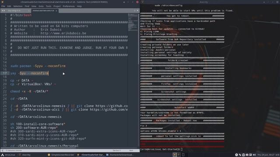Viewport: 280px width, 157px height.
Task: Open the Help menu
Action: tap(79, 6)
